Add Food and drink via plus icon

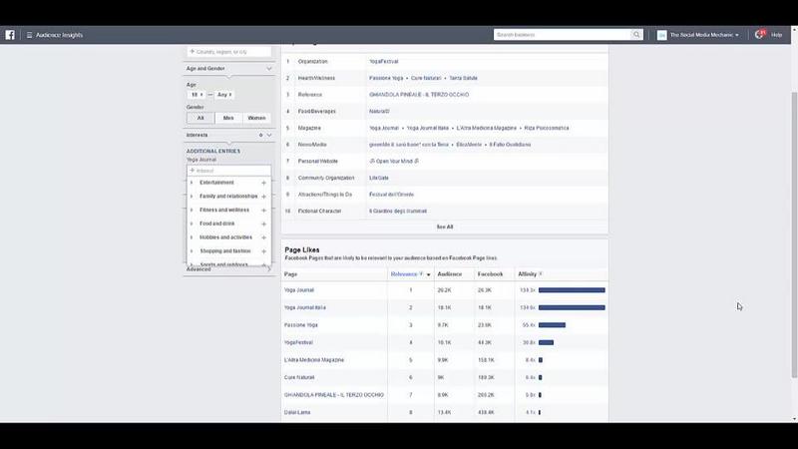[x=263, y=224]
